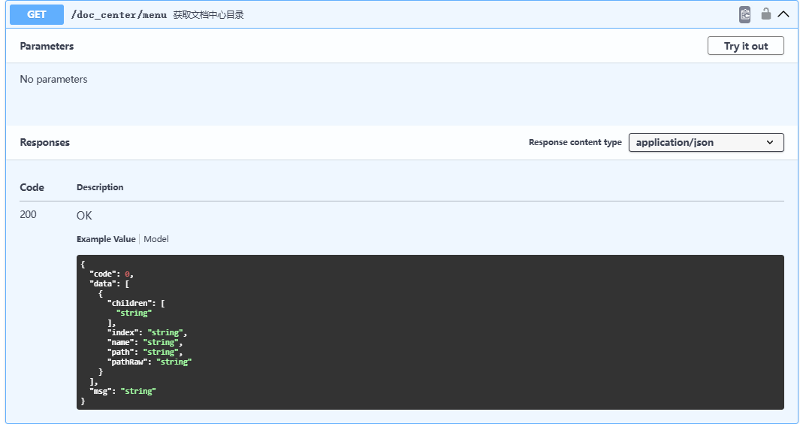Click the "pathRaw" line in example JSON

pyautogui.click(x=149, y=362)
